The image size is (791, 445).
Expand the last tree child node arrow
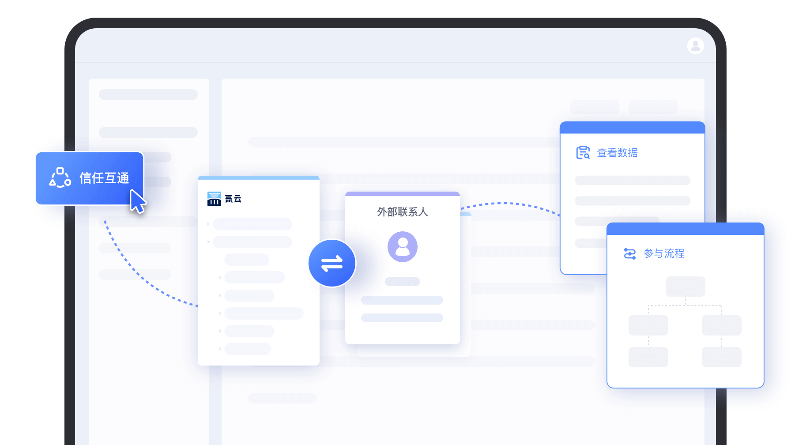(220, 349)
